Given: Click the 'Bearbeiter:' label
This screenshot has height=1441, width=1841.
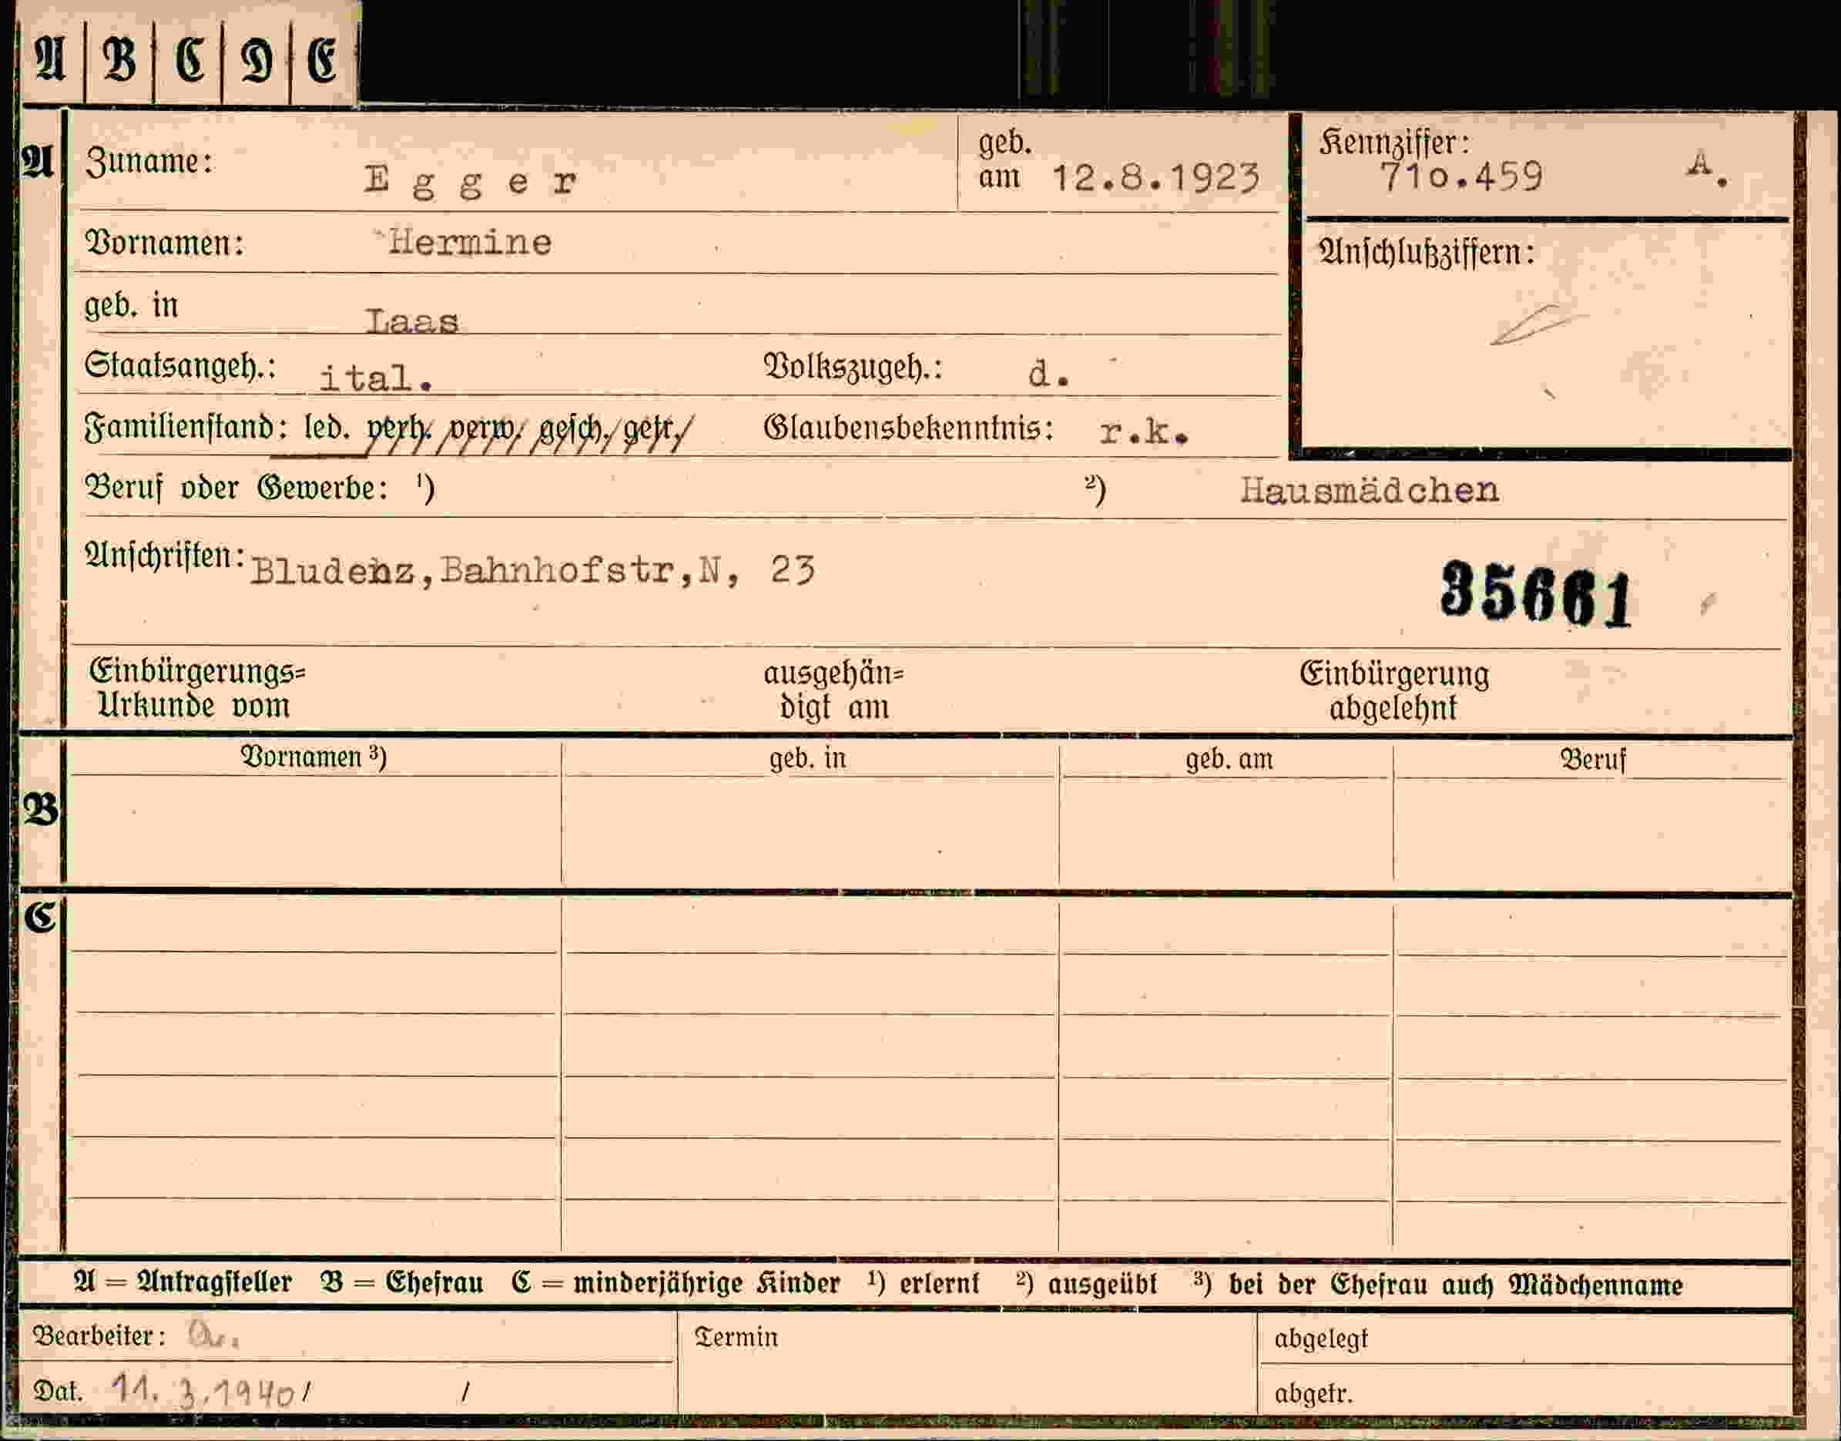Looking at the screenshot, I should tap(99, 1336).
